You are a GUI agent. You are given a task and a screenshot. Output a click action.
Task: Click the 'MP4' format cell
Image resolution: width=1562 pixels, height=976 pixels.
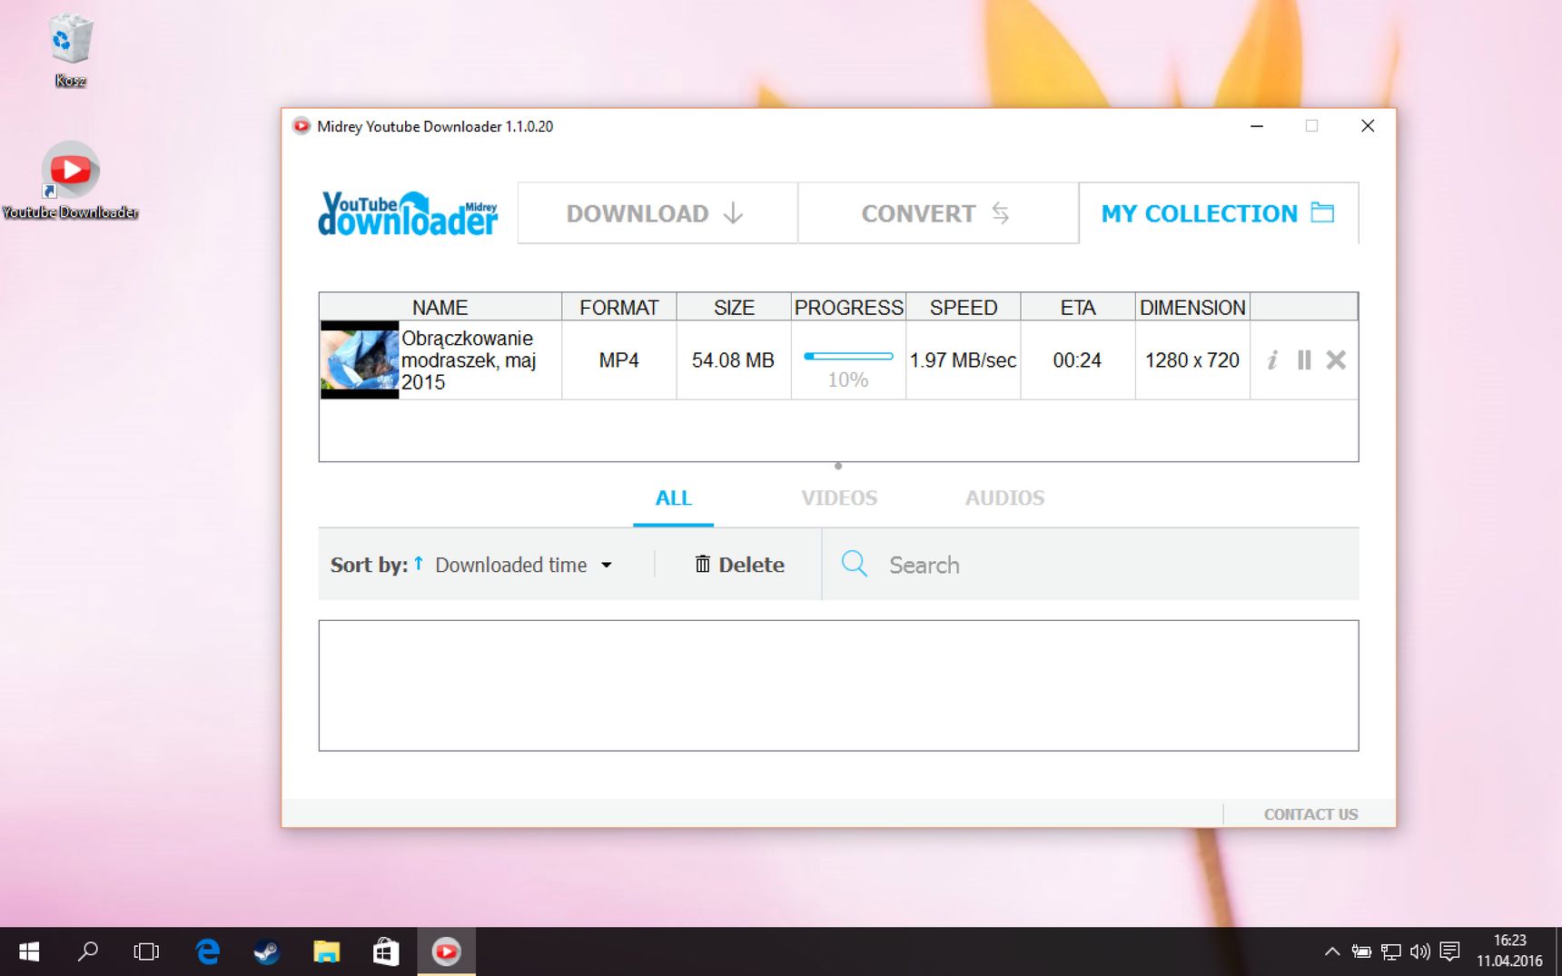[x=618, y=360]
